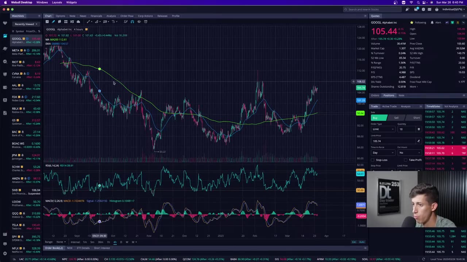Toggle drawings visibility eye icon

[x=139, y=22]
